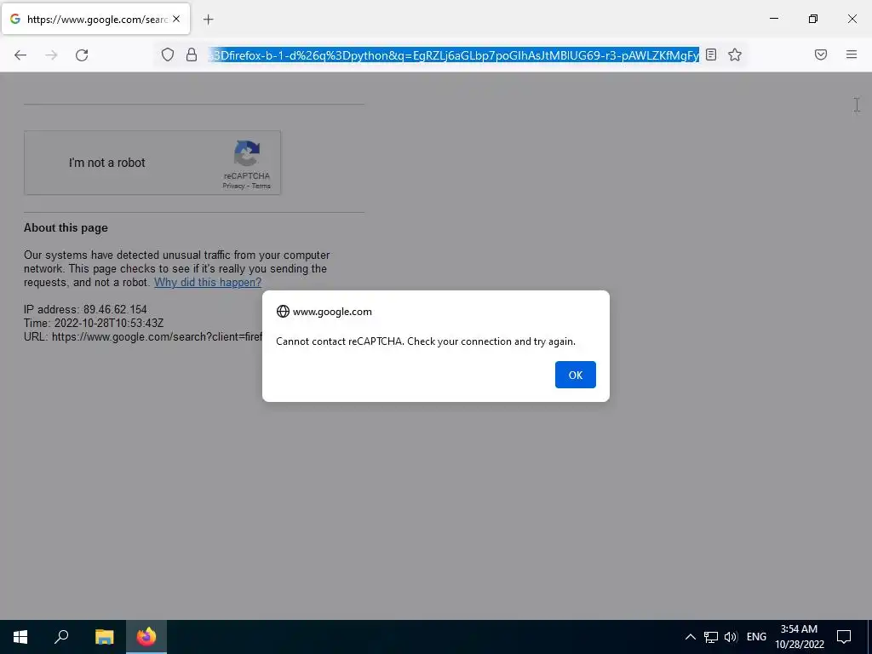This screenshot has height=654, width=872.
Task: Dismiss the alert with OK
Action: [575, 375]
